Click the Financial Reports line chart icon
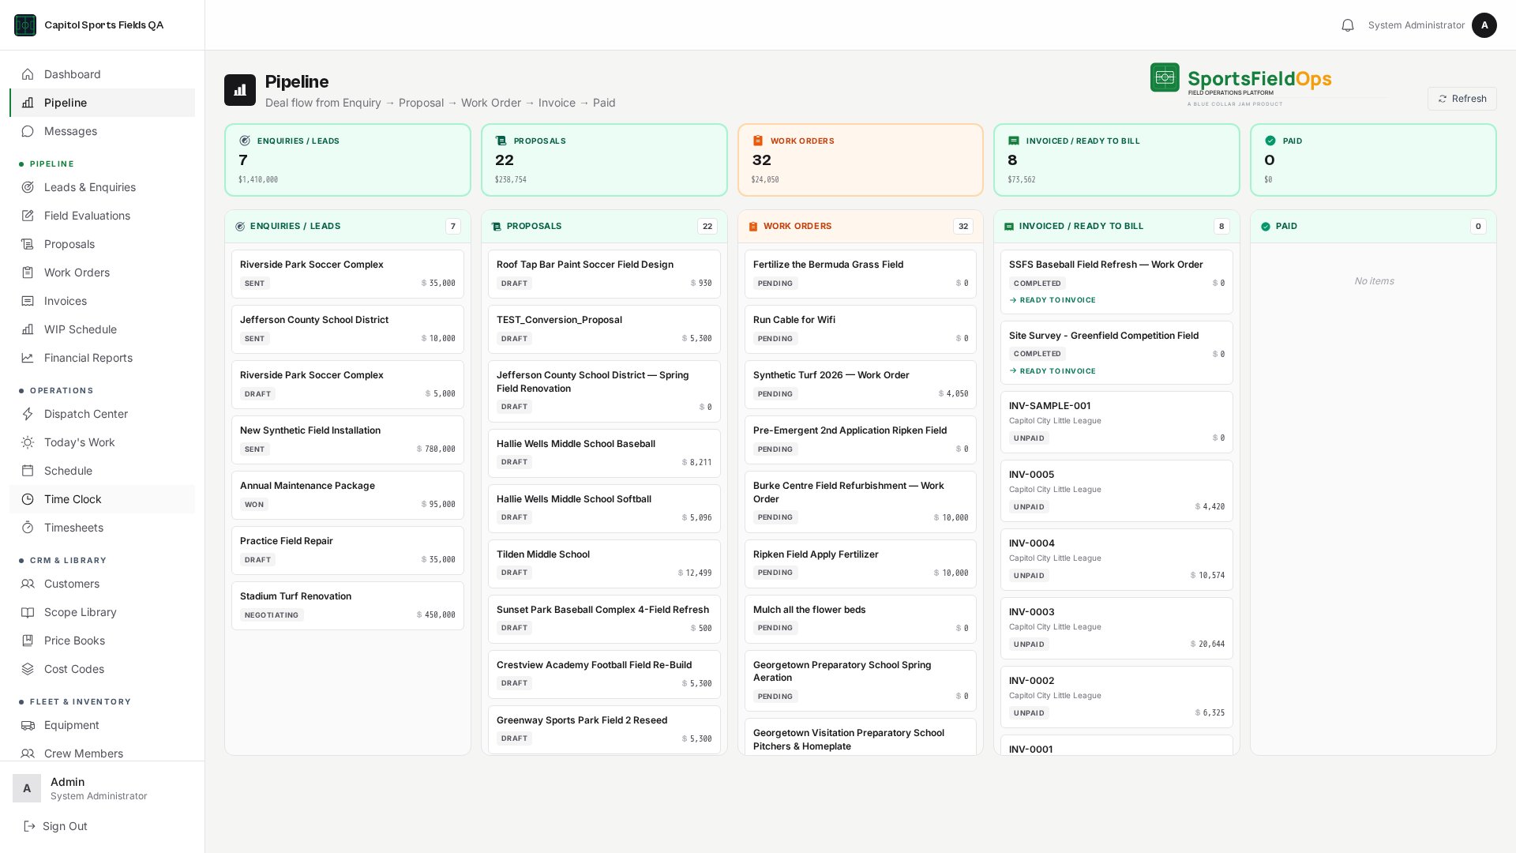The height and width of the screenshot is (853, 1516). tap(28, 358)
